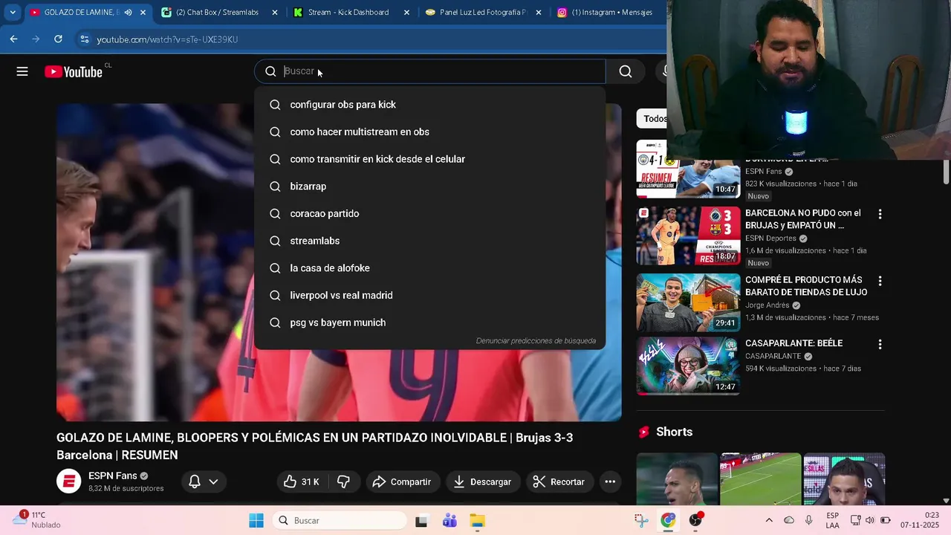The height and width of the screenshot is (535, 951).
Task: Open the tab search dropdown arrow
Action: pyautogui.click(x=13, y=13)
